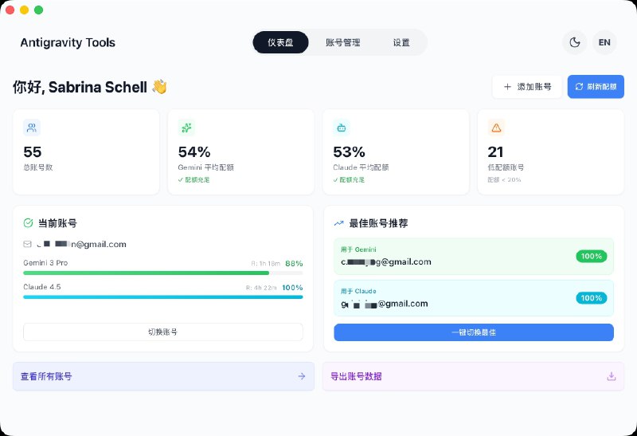Image resolution: width=637 pixels, height=436 pixels.
Task: Click the 添加账号 add account button
Action: [x=526, y=87]
